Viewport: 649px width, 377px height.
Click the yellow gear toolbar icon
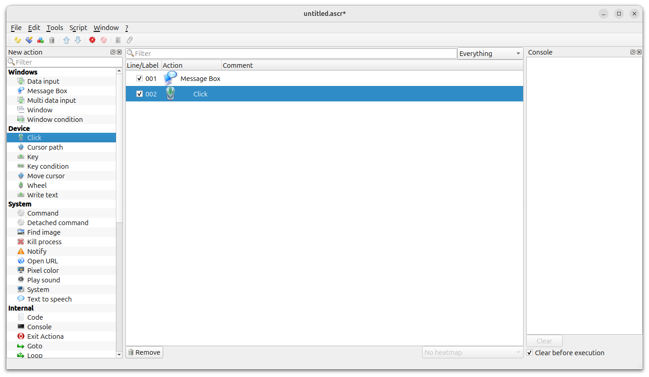[x=18, y=40]
